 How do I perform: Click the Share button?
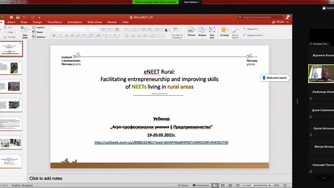279,22
